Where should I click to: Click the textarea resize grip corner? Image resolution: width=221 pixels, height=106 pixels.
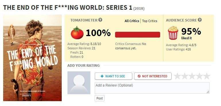[208, 92]
